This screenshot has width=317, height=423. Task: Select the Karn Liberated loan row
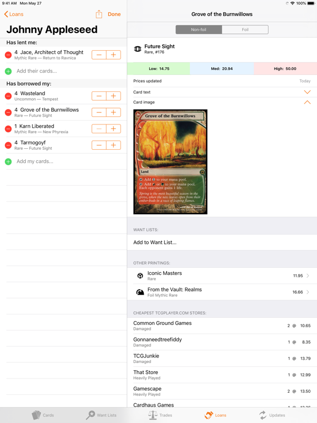[63, 129]
